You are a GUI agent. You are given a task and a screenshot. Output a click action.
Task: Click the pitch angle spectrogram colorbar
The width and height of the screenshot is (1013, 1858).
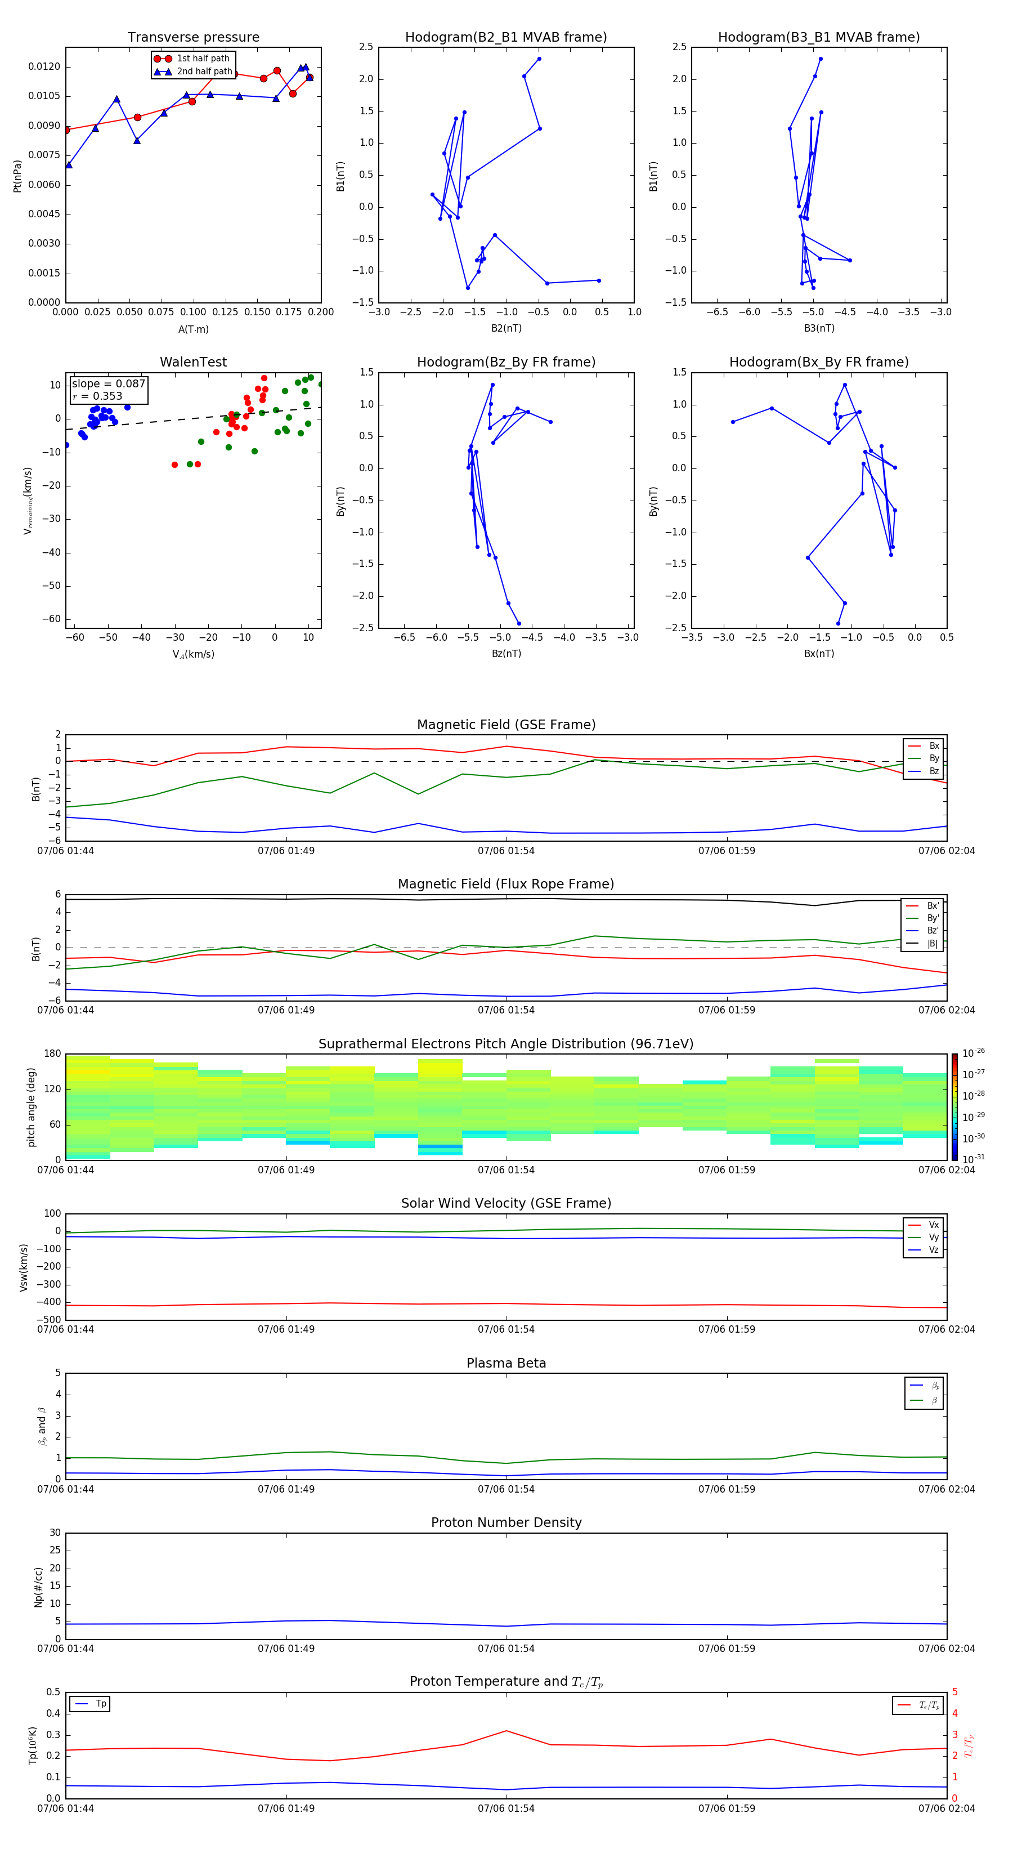954,1107
